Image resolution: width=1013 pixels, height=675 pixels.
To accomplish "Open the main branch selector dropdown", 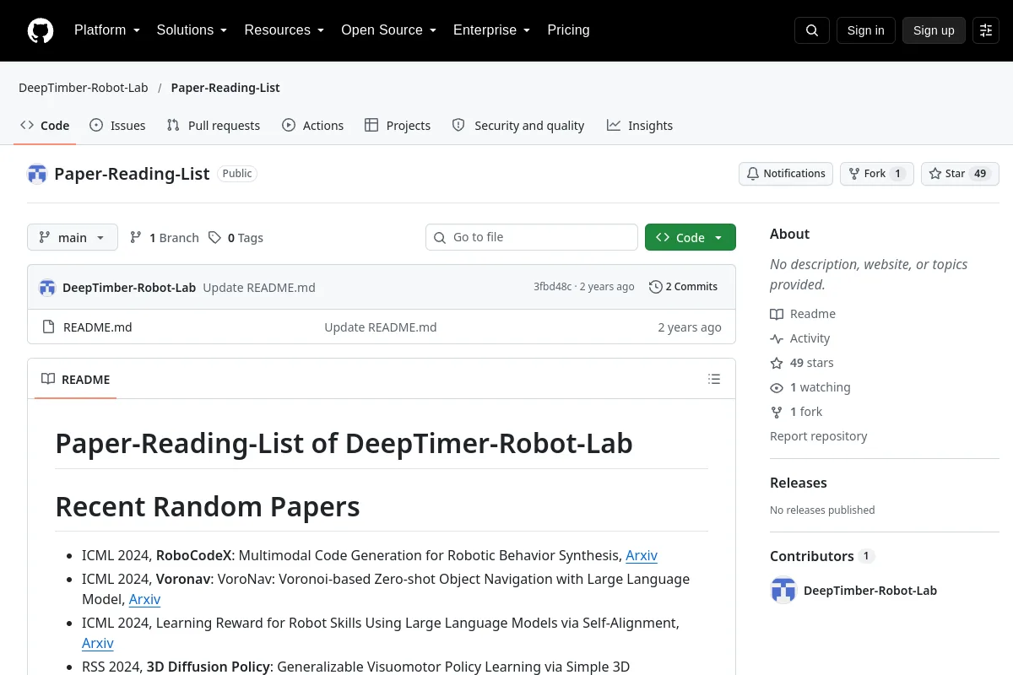I will [x=73, y=238].
